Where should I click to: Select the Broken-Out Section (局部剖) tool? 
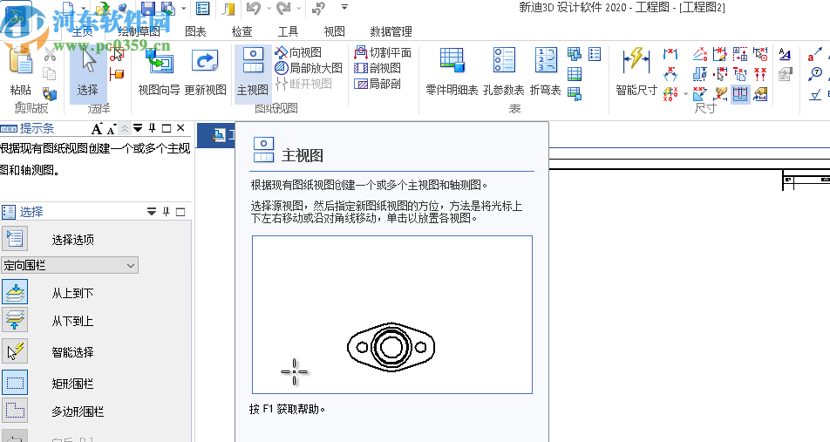tap(378, 84)
